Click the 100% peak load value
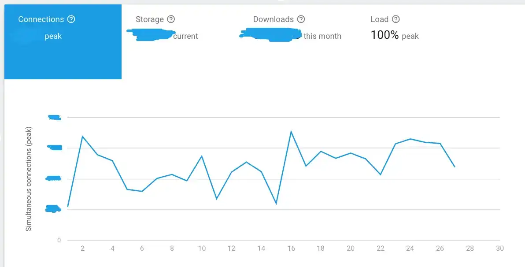 tap(395, 35)
